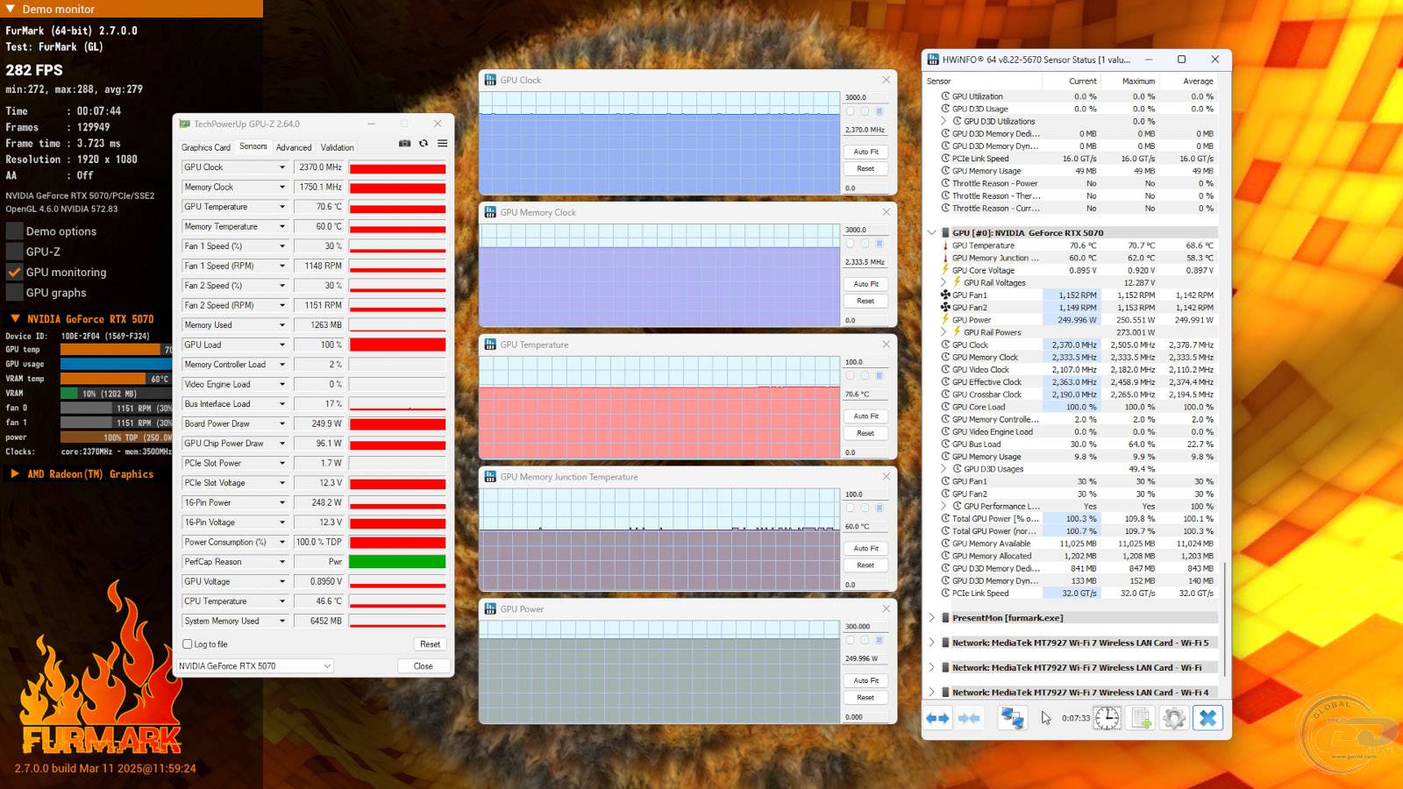The height and width of the screenshot is (789, 1403).
Task: Collapse the GPU [#0] NVIDIA GeForce RTX 5070 group
Action: (931, 233)
